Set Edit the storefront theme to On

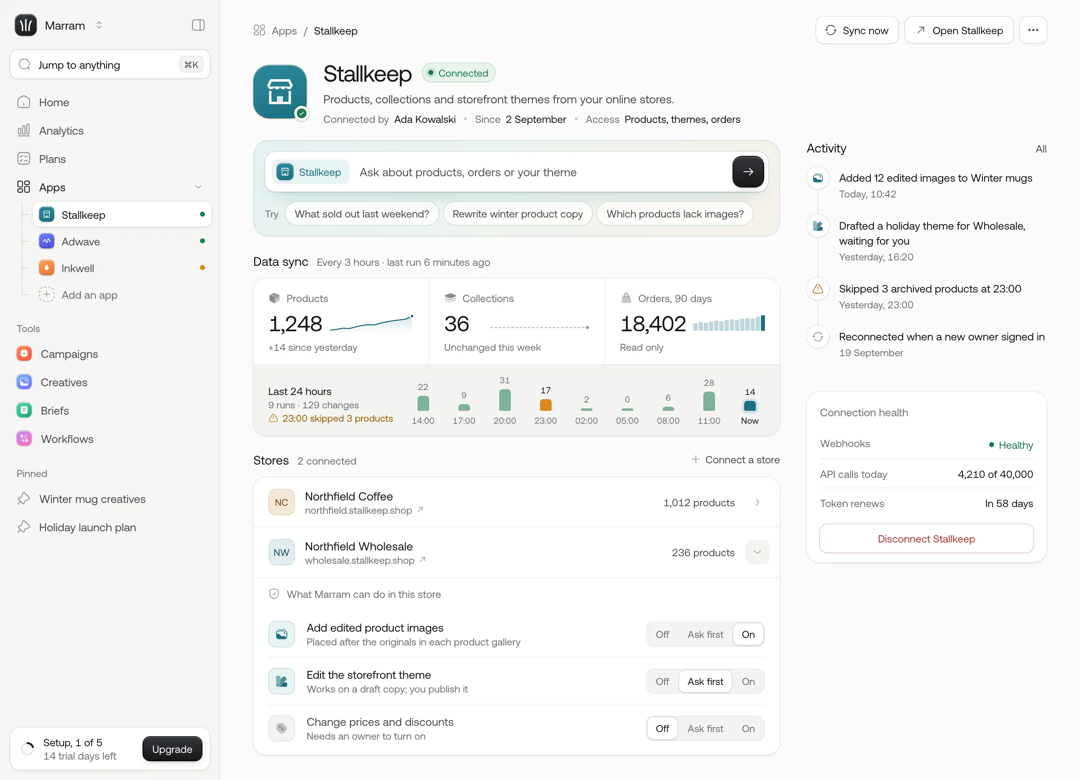(x=747, y=681)
